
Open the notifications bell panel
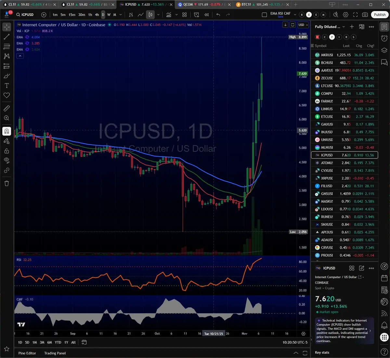384,325
